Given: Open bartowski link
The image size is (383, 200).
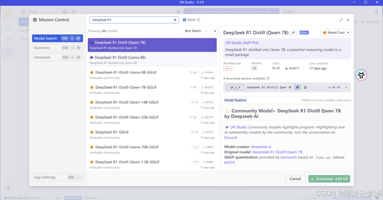Looking at the screenshot, I should point(289,157).
